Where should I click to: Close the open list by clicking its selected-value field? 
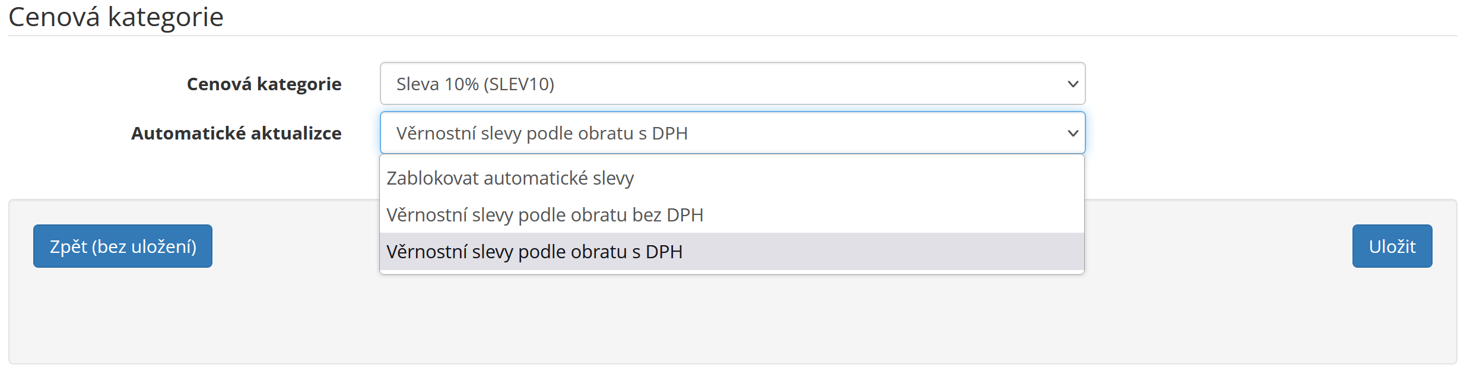tap(732, 133)
